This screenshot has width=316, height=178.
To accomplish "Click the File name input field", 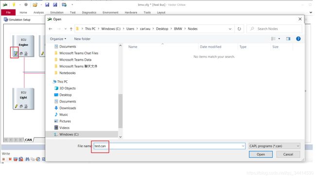I will point(169,146).
